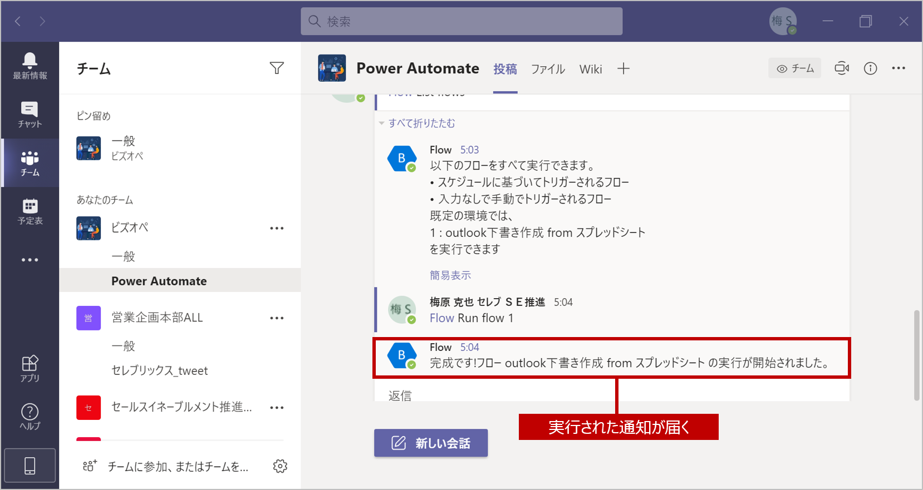923x490 pixels.
Task: Click the あなたのチーム section header
Action: tap(105, 200)
